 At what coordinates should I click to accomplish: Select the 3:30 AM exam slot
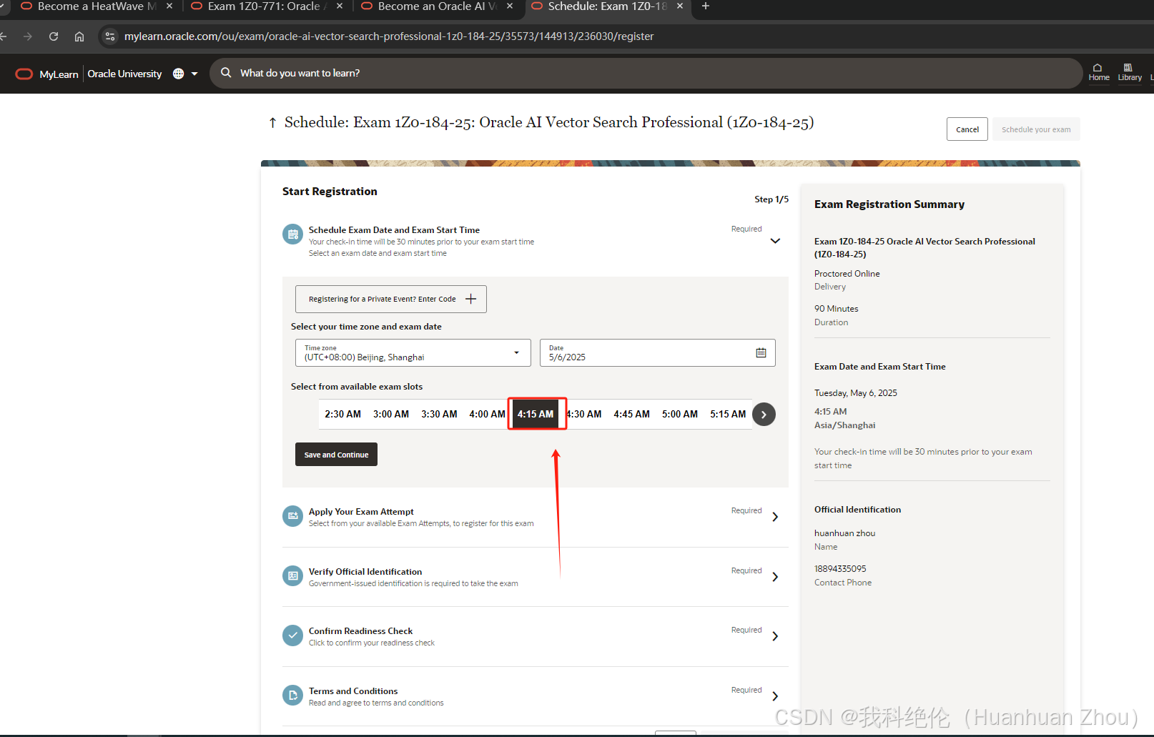[x=439, y=414]
